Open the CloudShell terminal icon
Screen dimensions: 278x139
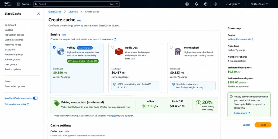coord(187,4)
